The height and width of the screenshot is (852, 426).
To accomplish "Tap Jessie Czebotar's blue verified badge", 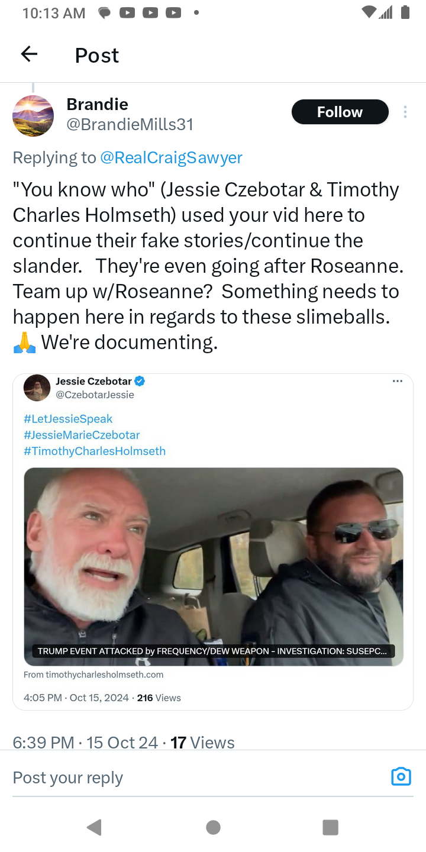I will (140, 381).
